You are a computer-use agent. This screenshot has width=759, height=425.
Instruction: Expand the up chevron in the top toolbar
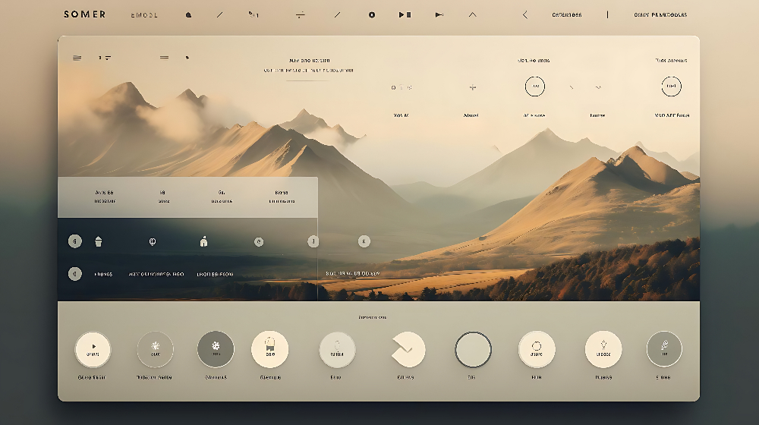tap(473, 14)
